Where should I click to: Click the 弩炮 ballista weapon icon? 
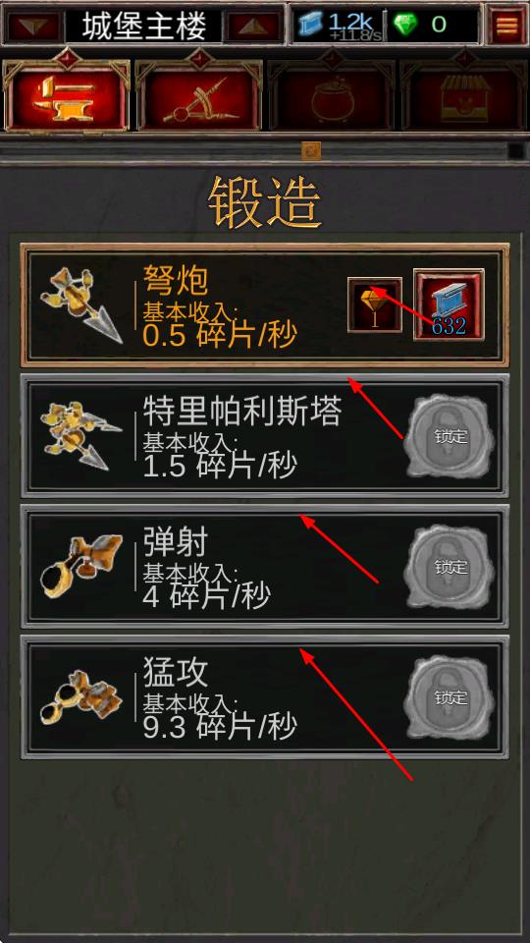[82, 305]
